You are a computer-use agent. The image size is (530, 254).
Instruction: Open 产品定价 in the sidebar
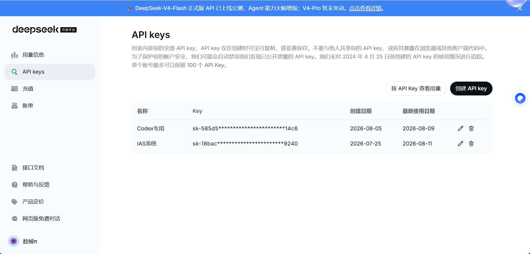tap(50, 202)
